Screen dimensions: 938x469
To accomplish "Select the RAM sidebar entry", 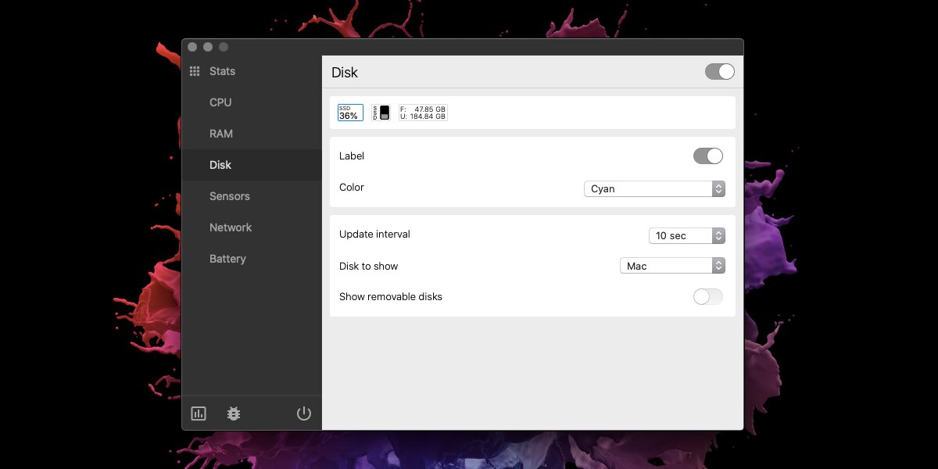I will point(220,134).
